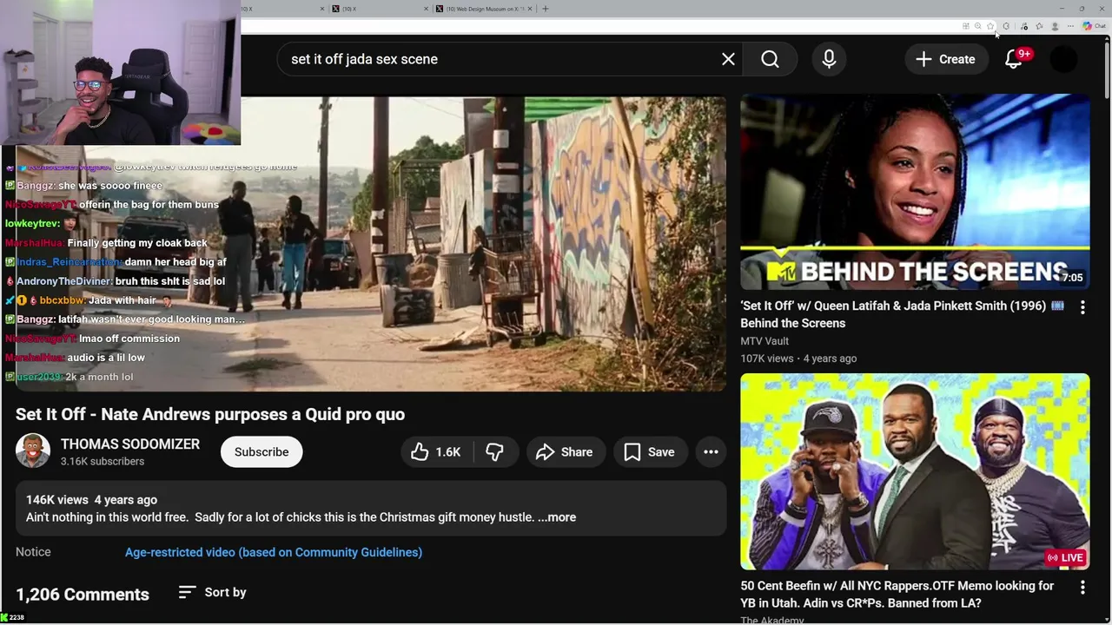
Task: Click the 146K views text
Action: [57, 500]
